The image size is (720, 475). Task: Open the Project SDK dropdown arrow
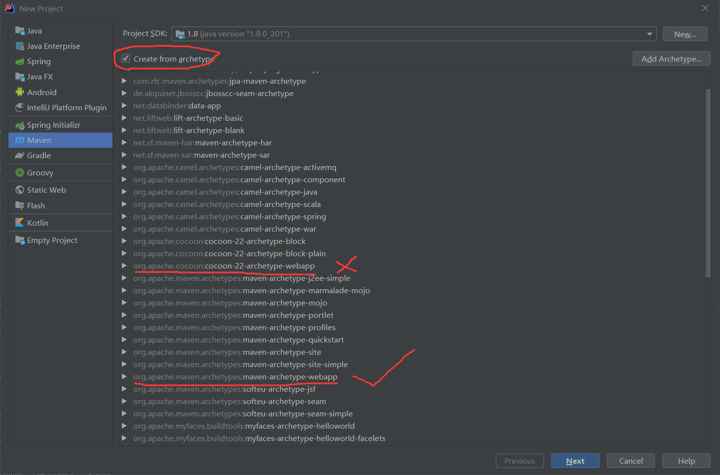coord(649,34)
